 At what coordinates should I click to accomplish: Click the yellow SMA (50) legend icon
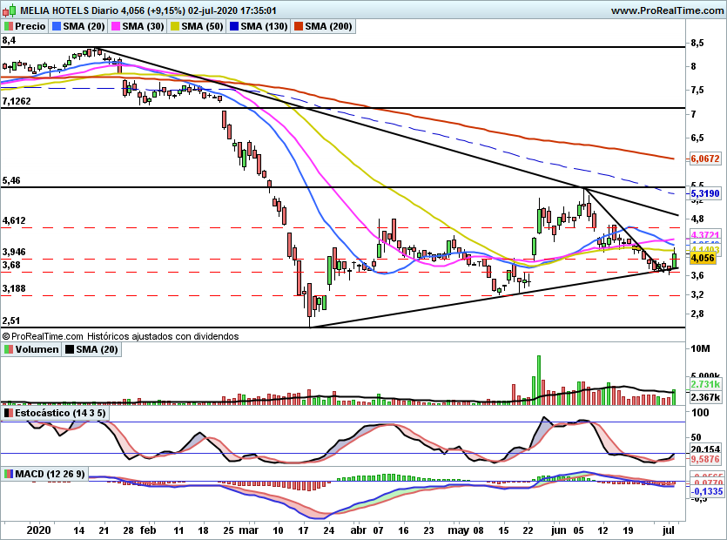click(x=175, y=26)
